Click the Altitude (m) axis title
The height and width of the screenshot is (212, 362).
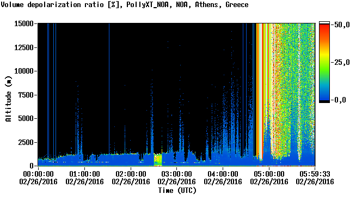pyautogui.click(x=9, y=99)
